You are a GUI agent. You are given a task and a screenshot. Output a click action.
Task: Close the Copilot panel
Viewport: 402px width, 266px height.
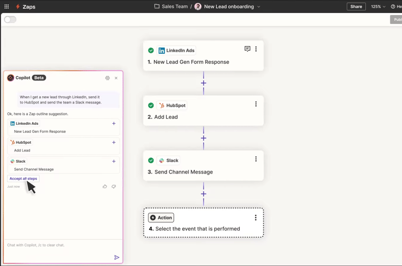[x=116, y=78]
